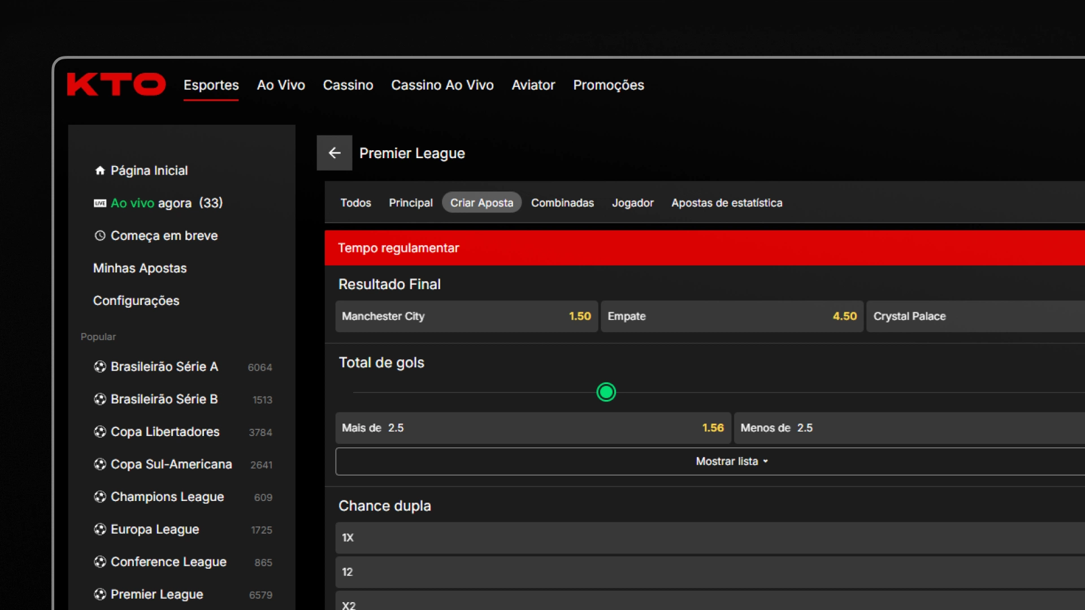Screen dimensions: 1085x610
Task: Open the Ao Vivo section
Action: [x=281, y=85]
